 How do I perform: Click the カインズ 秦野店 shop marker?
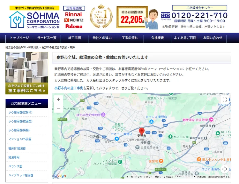pyautogui.click(x=151, y=122)
